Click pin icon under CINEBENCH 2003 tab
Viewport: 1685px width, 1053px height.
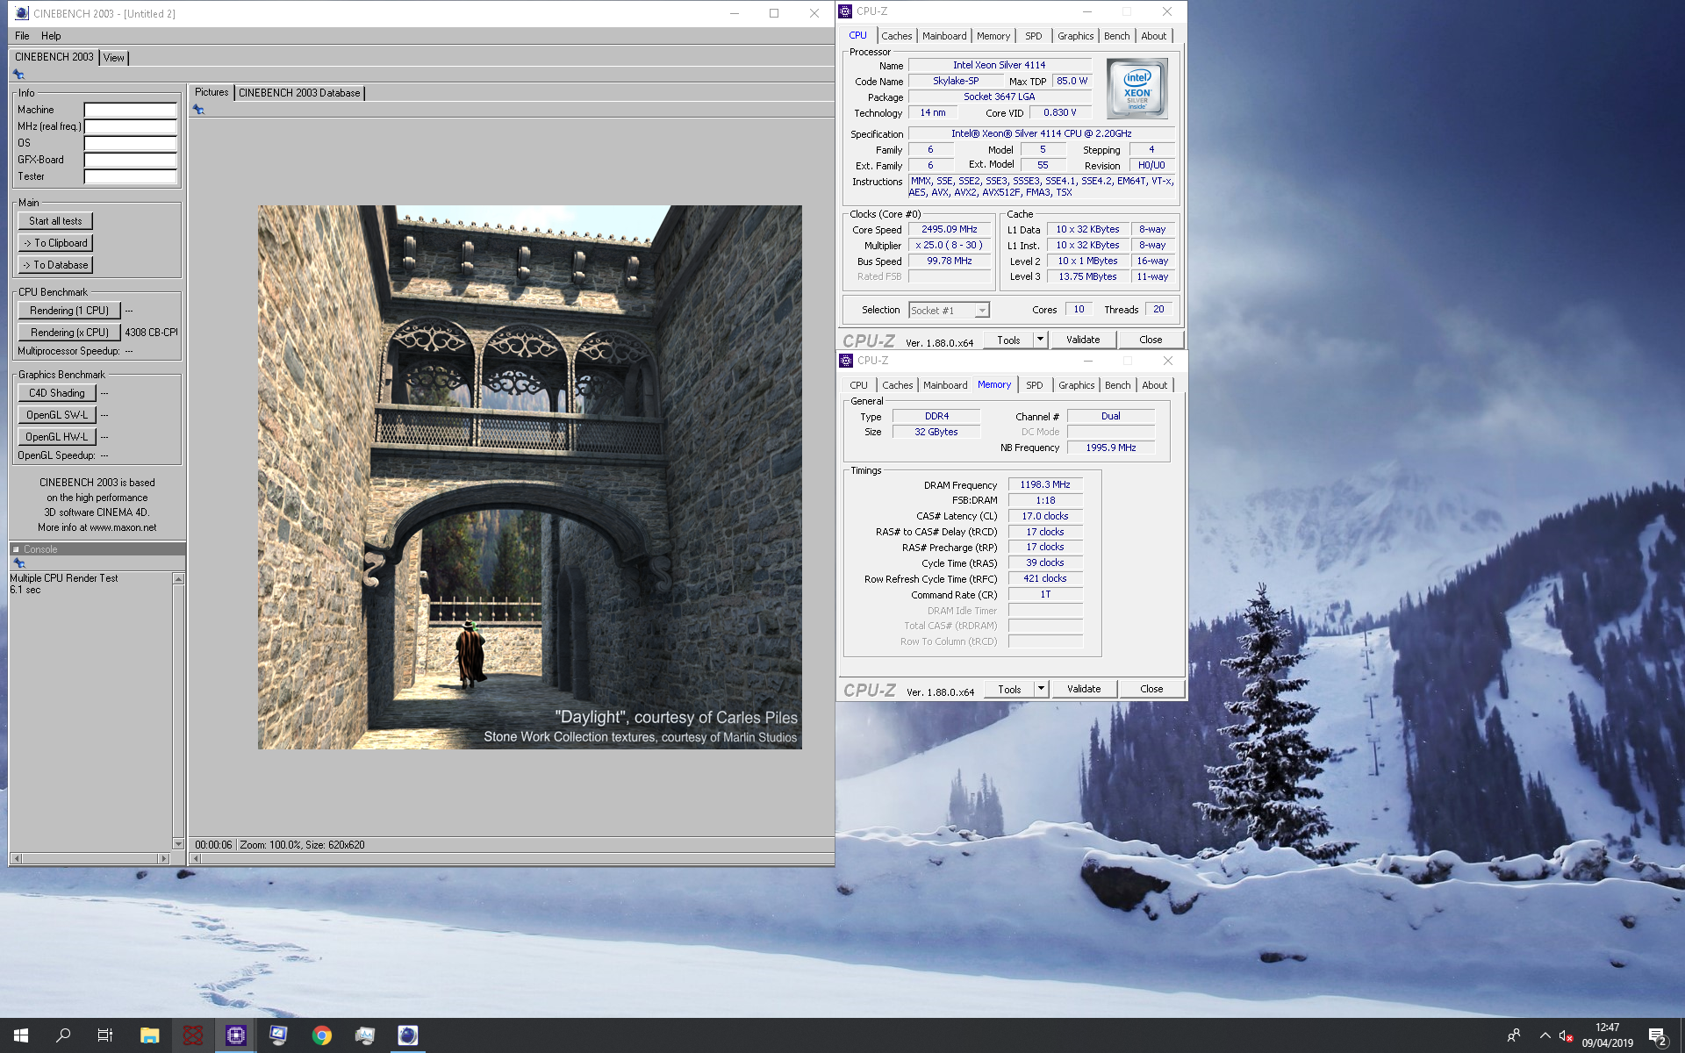pos(18,75)
